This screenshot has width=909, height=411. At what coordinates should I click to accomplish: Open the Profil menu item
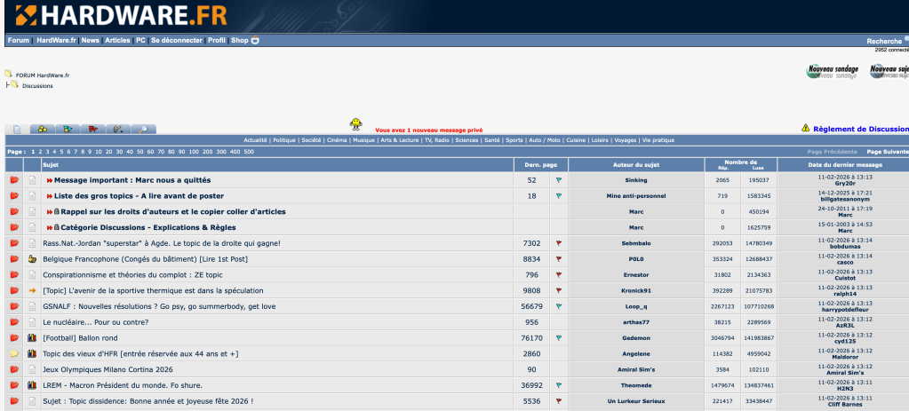pos(217,40)
